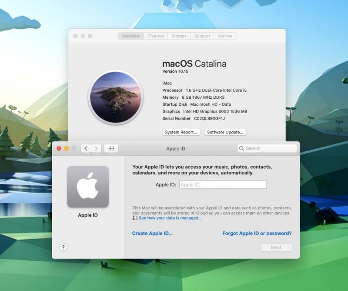The image size is (348, 291).
Task: Show all preferences with the grid icon
Action: [x=111, y=148]
